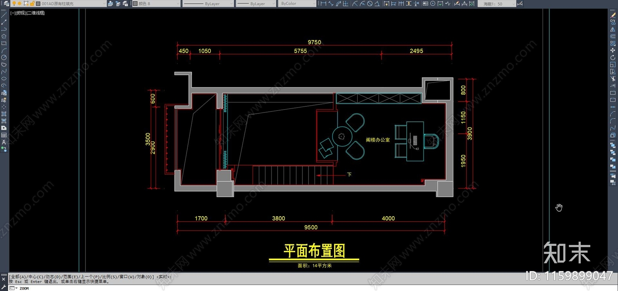The image size is (618, 291).
Task: Select the Construction Line tool
Action: click(4, 22)
